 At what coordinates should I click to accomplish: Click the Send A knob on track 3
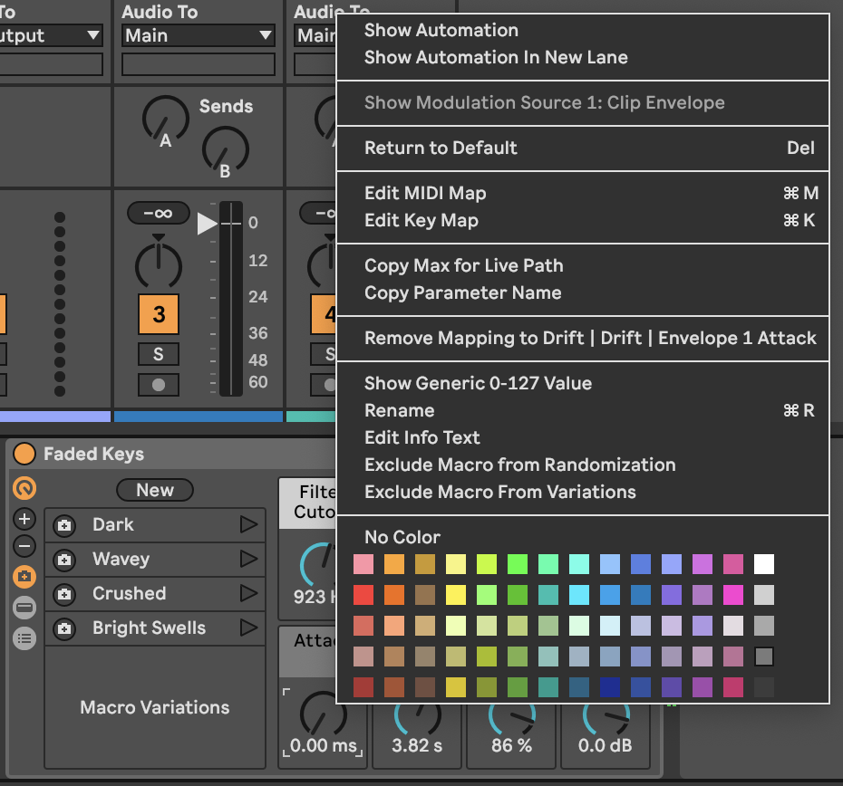tap(166, 120)
